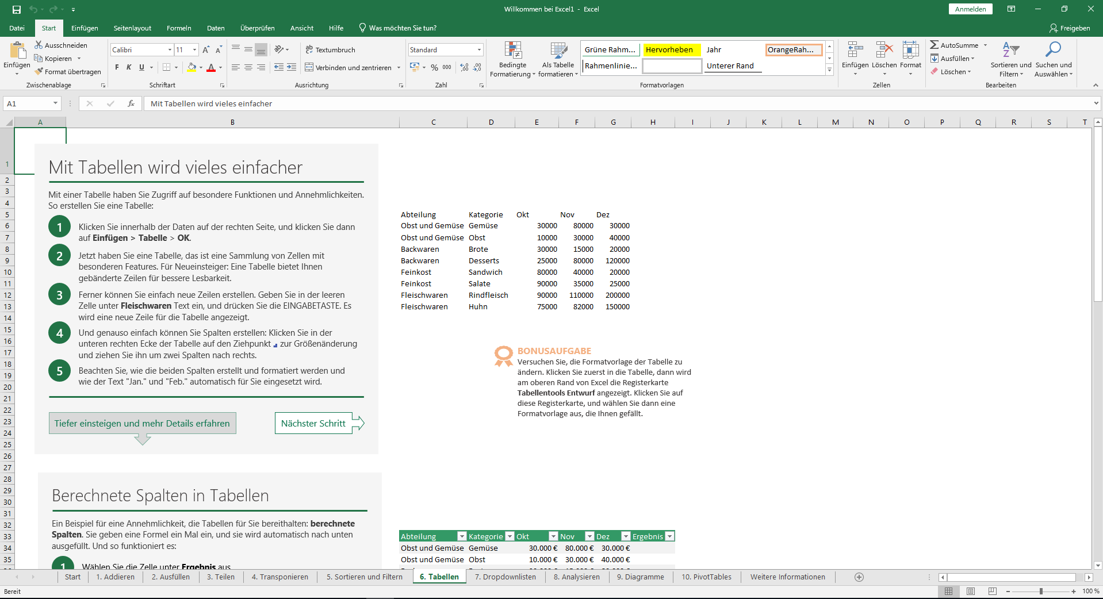
Task: Select the '9. Diagramme' sheet tab
Action: (x=640, y=577)
